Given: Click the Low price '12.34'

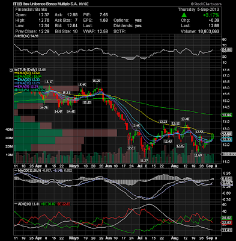Looking at the screenshot, I should pos(44,26).
